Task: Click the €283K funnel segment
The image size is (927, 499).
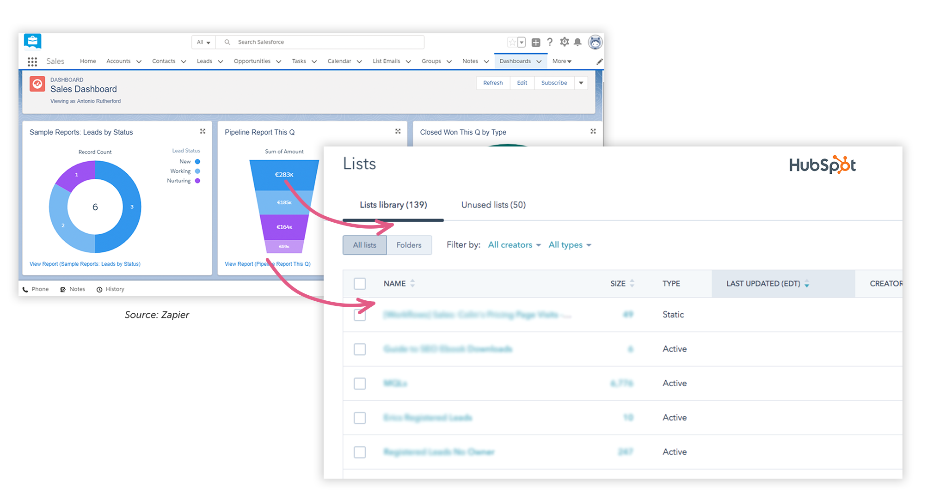Action: point(284,175)
